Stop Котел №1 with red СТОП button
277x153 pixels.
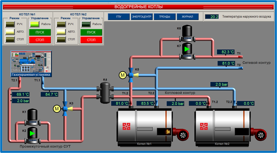(x=40, y=40)
